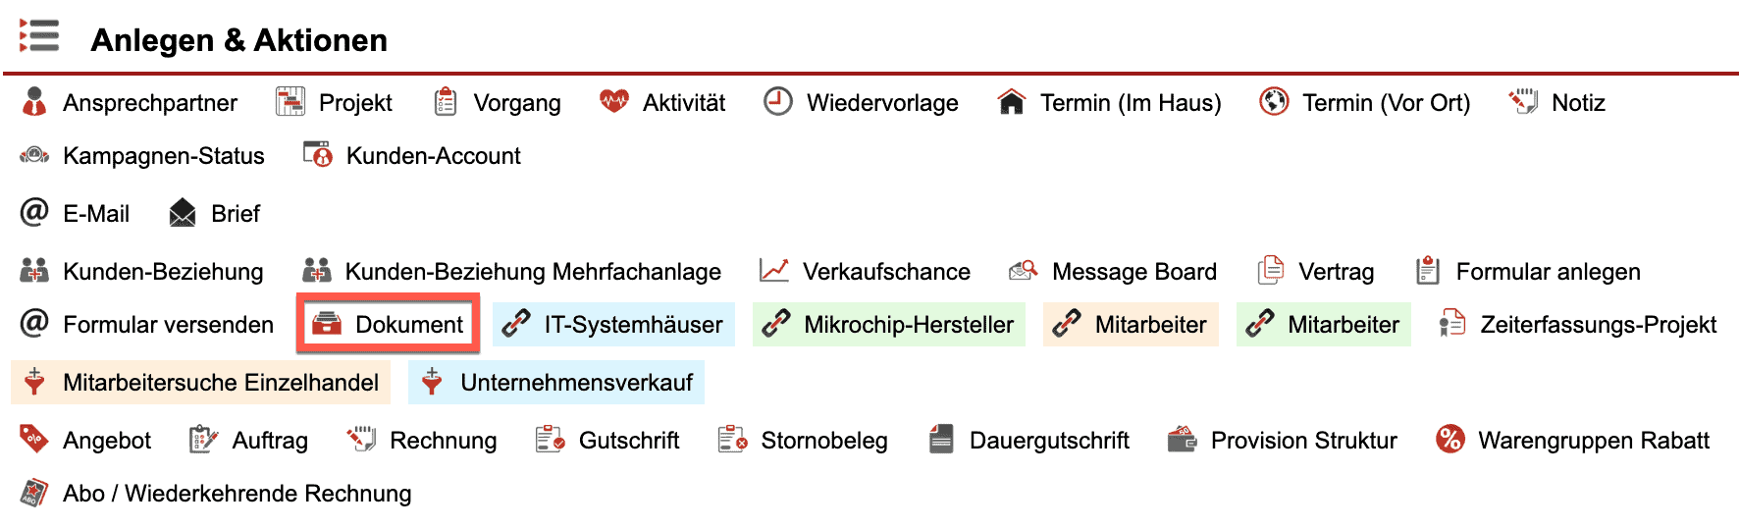Click the Termin (Vor Ort) globe icon
The width and height of the screenshot is (1739, 528).
click(1274, 102)
